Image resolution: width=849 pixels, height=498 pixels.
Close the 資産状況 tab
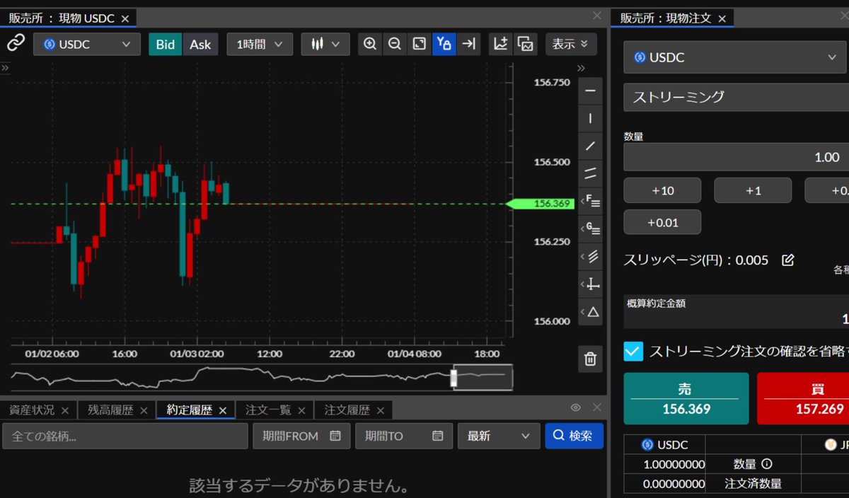65,410
